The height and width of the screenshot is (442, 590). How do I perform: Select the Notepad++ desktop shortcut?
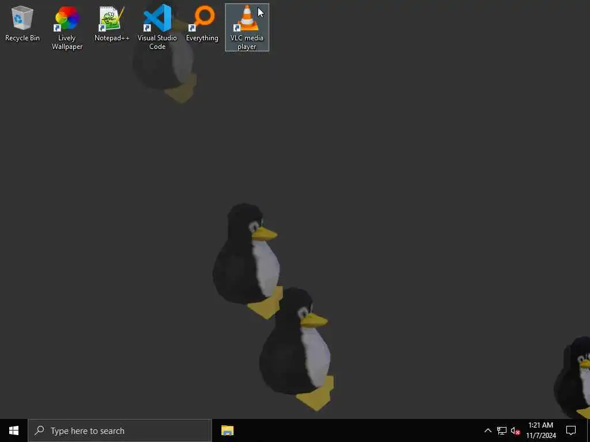[112, 23]
